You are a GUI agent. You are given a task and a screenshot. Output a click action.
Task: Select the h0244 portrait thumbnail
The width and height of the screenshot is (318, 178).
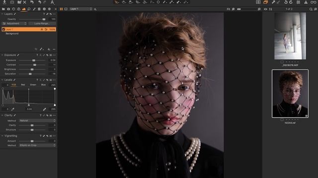point(290,93)
